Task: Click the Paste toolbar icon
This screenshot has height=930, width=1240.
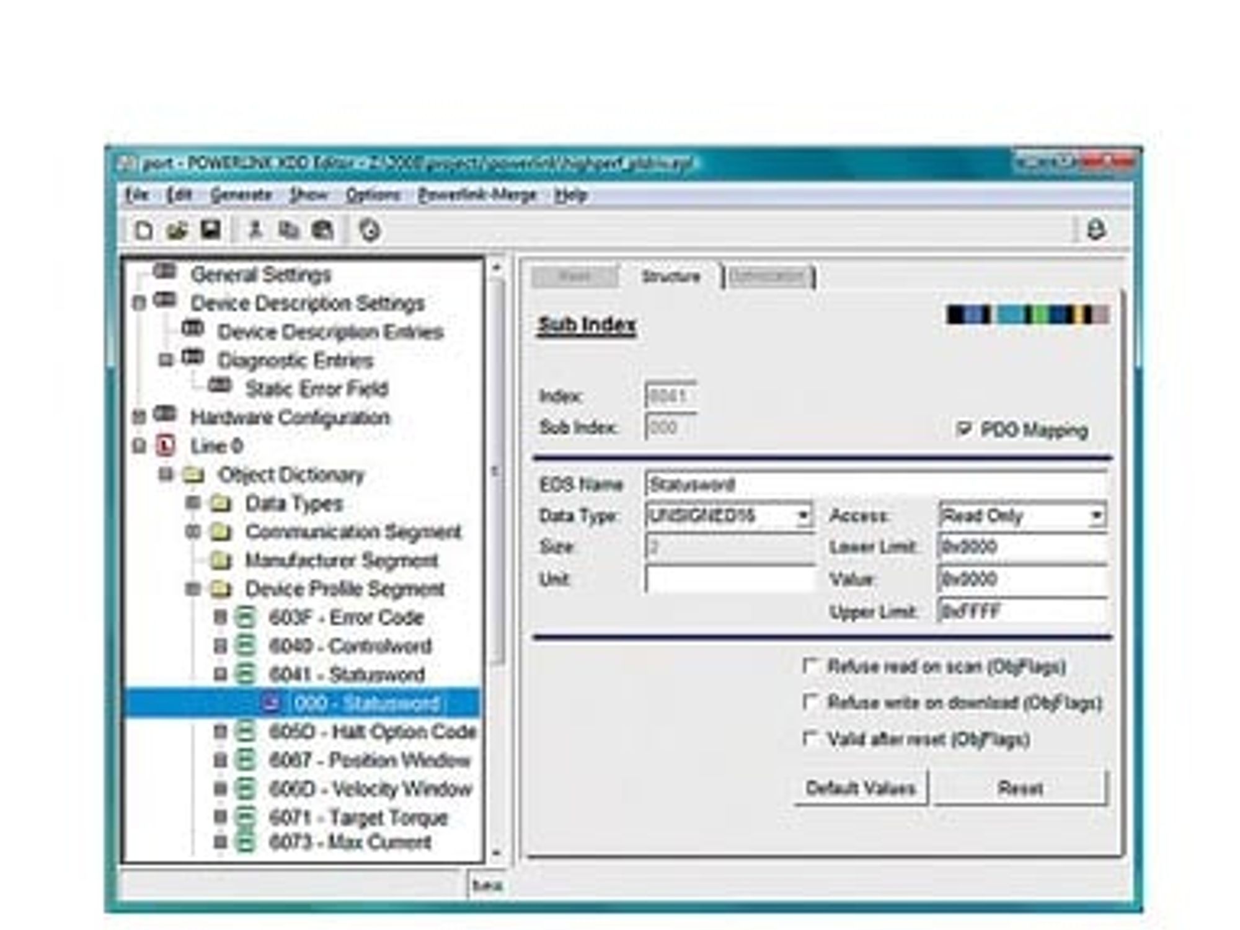Action: click(x=322, y=230)
